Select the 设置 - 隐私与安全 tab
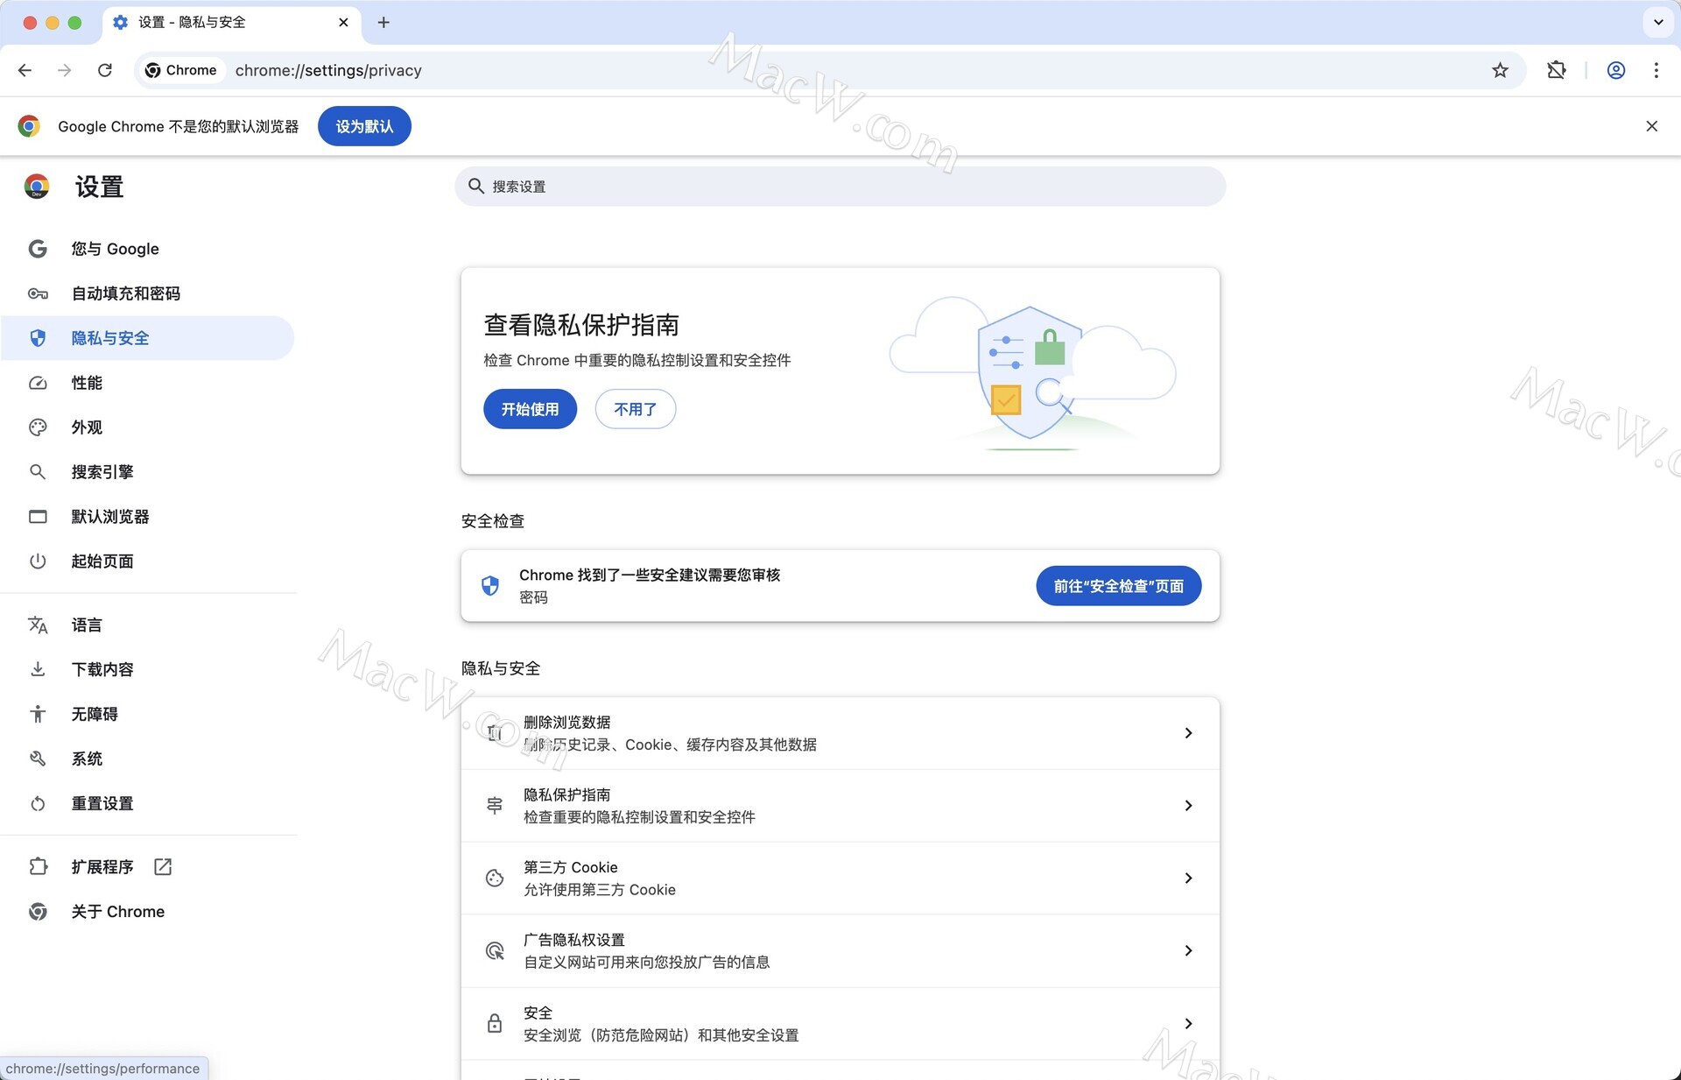Viewport: 1681px width, 1080px height. click(232, 23)
